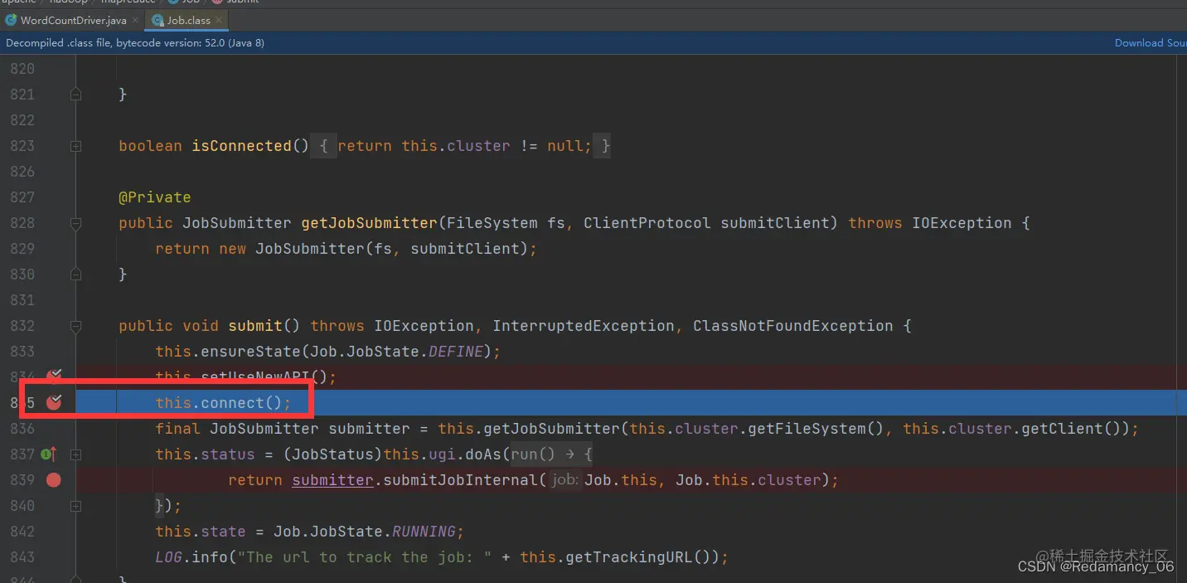Click the doAs method call on line 837
1187x583 pixels.
tap(484, 454)
